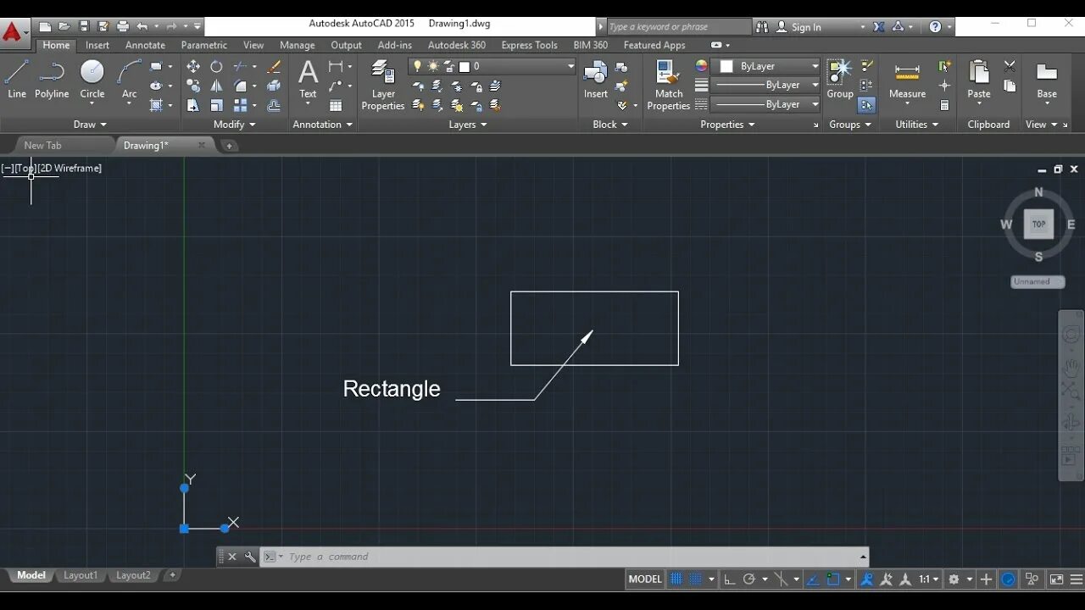This screenshot has height=610, width=1085.
Task: Toggle ortho mode in status bar
Action: tap(729, 579)
